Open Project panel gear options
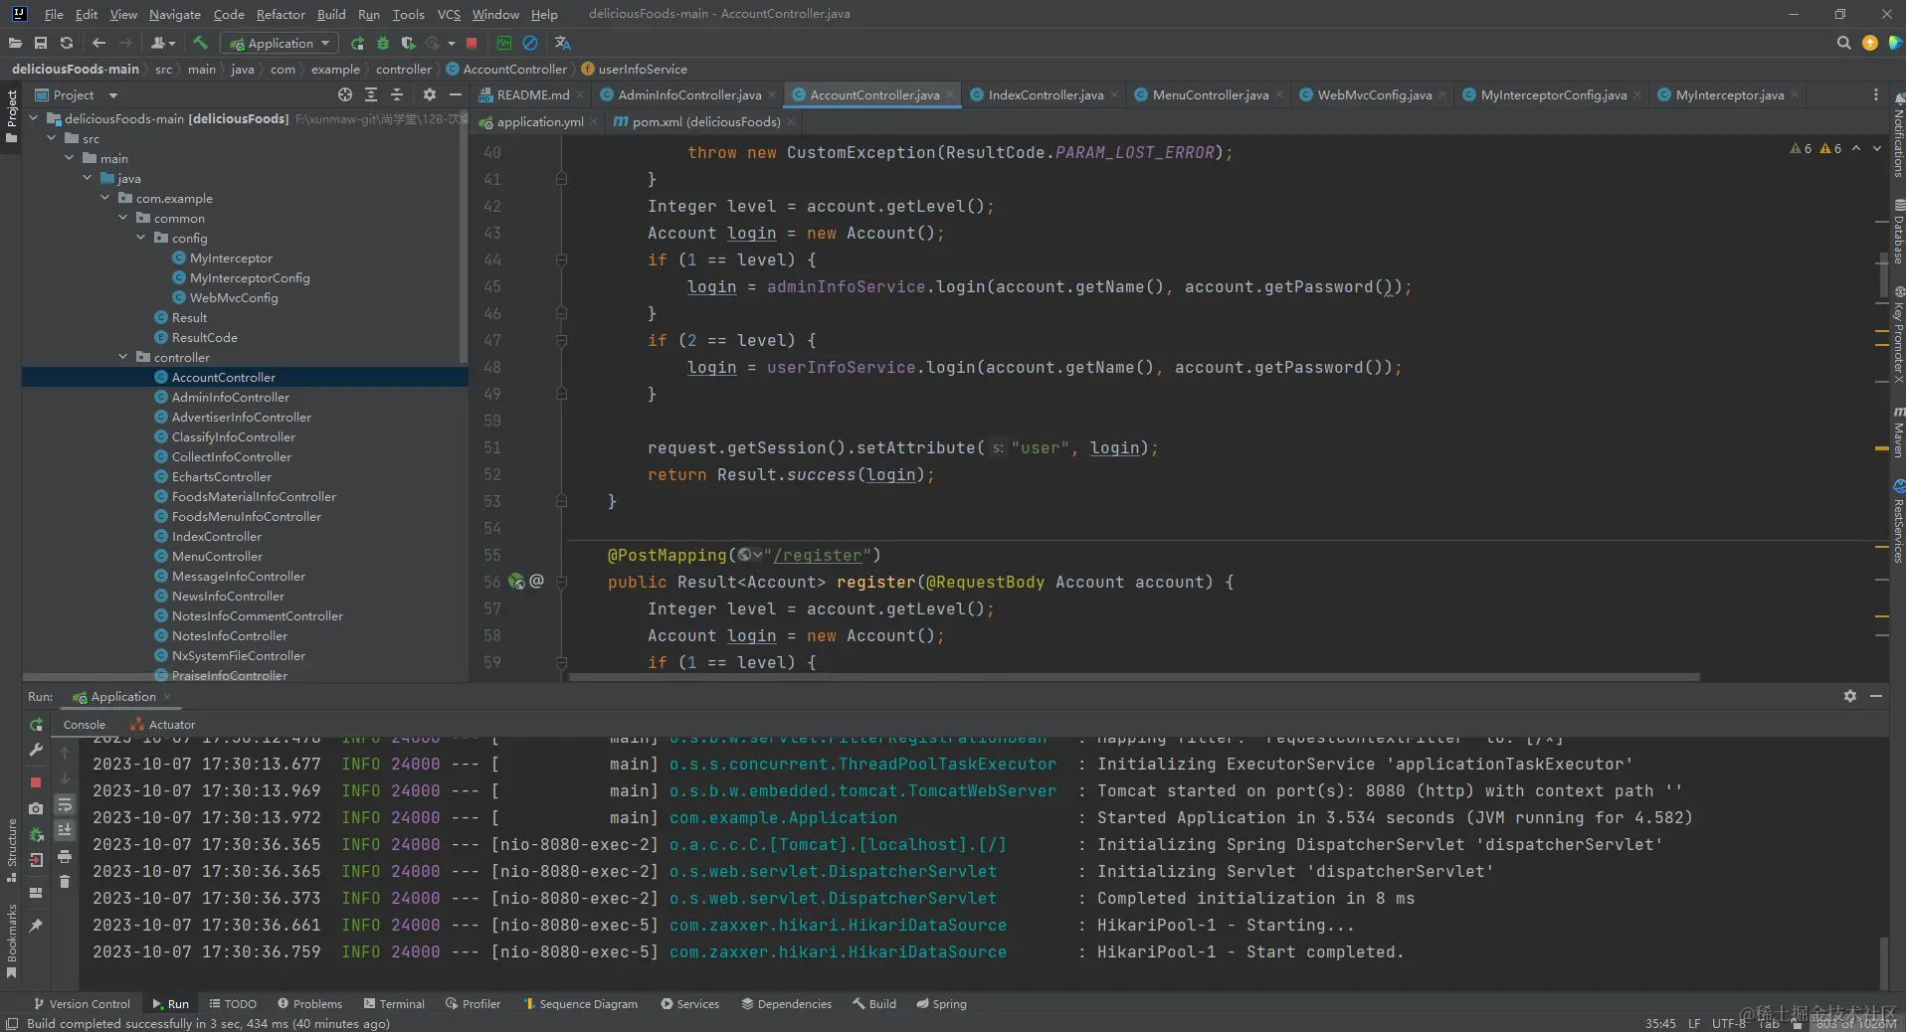The height and width of the screenshot is (1032, 1906). (430, 94)
